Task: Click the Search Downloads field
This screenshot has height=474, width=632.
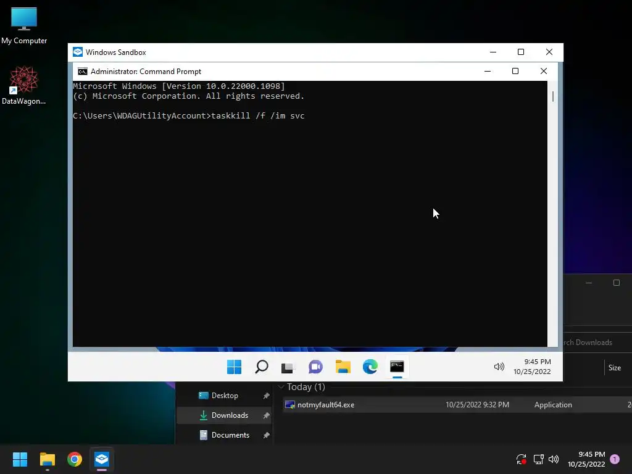Action: [x=597, y=343]
